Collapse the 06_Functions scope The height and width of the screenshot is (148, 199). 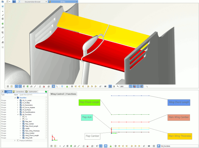(18, 114)
